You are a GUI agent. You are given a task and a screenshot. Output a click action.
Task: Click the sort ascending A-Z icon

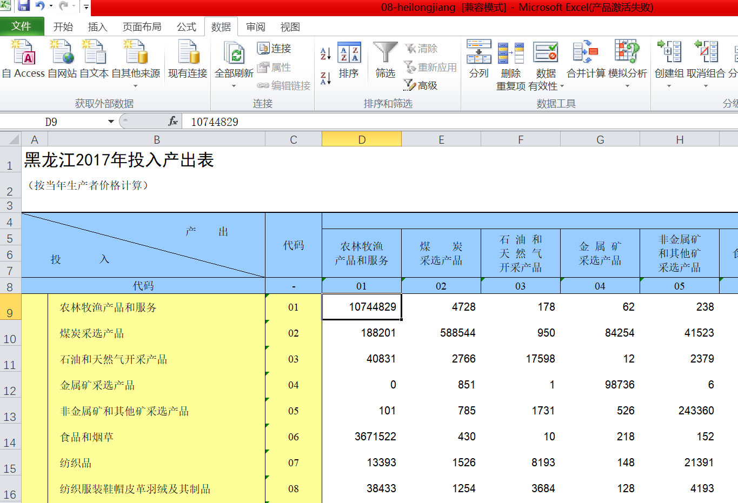coord(325,53)
